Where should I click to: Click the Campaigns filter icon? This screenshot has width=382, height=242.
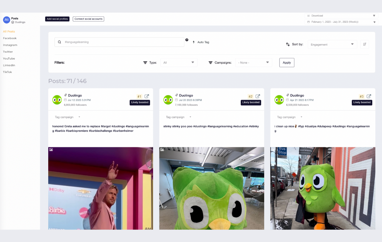pyautogui.click(x=210, y=63)
